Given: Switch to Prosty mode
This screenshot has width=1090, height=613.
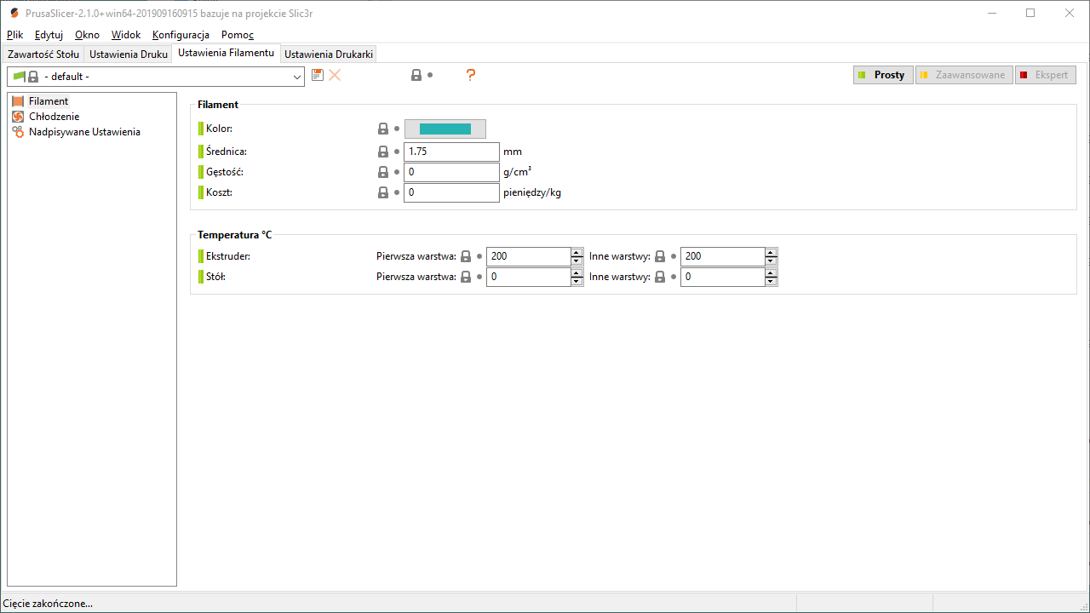Looking at the screenshot, I should tap(883, 75).
